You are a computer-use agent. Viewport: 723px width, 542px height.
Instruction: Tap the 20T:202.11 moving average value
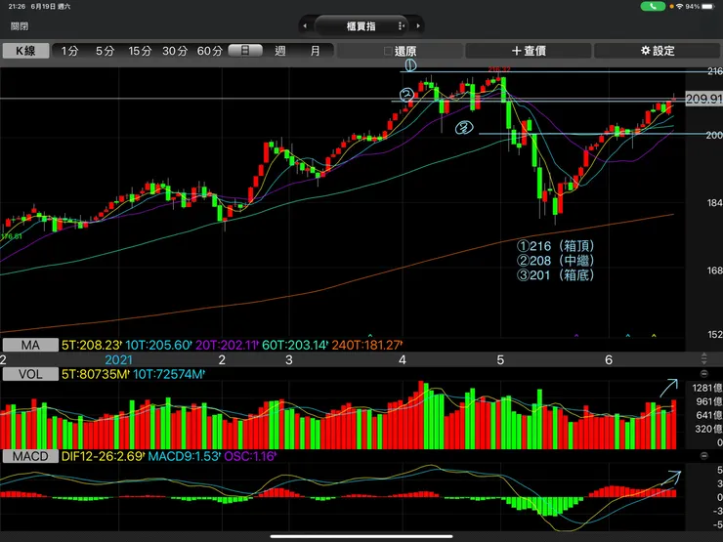click(x=227, y=345)
